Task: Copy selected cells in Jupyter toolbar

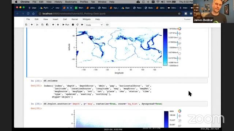Action: (42, 25)
